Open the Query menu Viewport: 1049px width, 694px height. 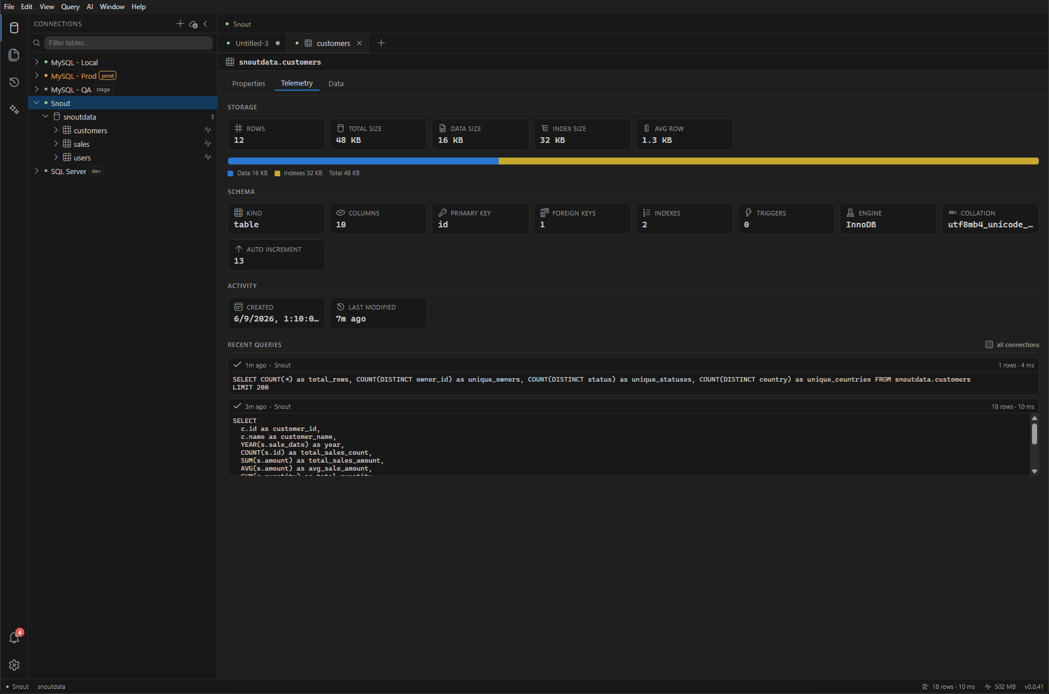point(70,7)
